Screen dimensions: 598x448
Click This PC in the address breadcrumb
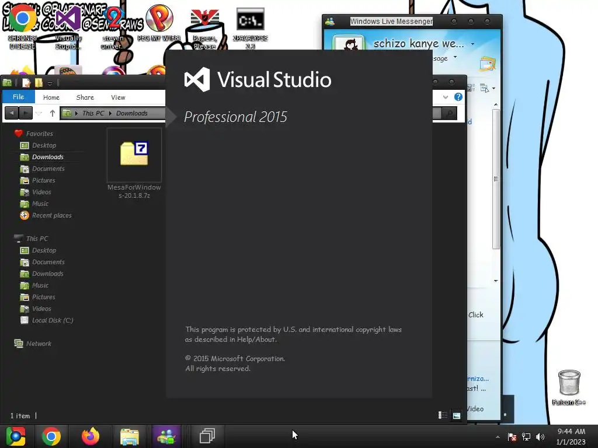[93, 113]
